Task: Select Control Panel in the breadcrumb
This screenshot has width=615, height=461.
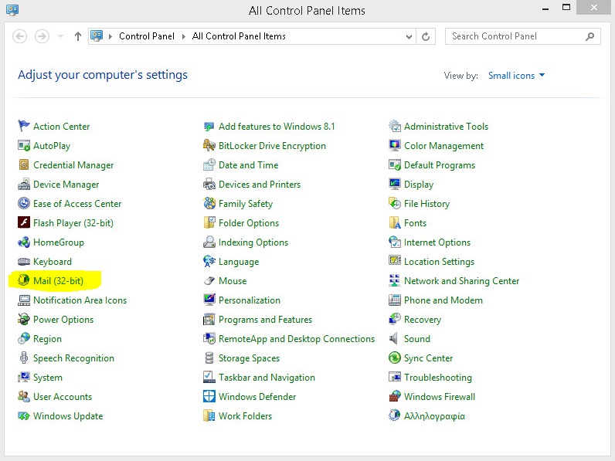Action: [147, 36]
